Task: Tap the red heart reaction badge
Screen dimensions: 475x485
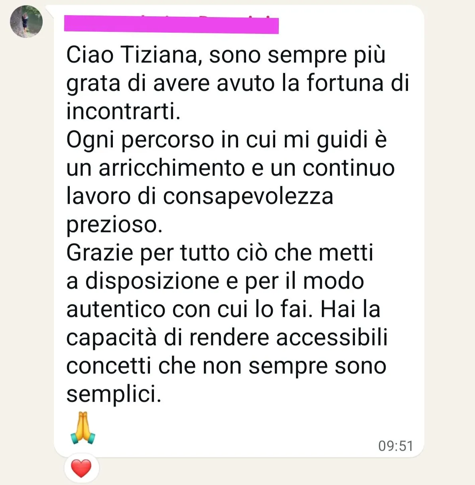Action: click(81, 468)
